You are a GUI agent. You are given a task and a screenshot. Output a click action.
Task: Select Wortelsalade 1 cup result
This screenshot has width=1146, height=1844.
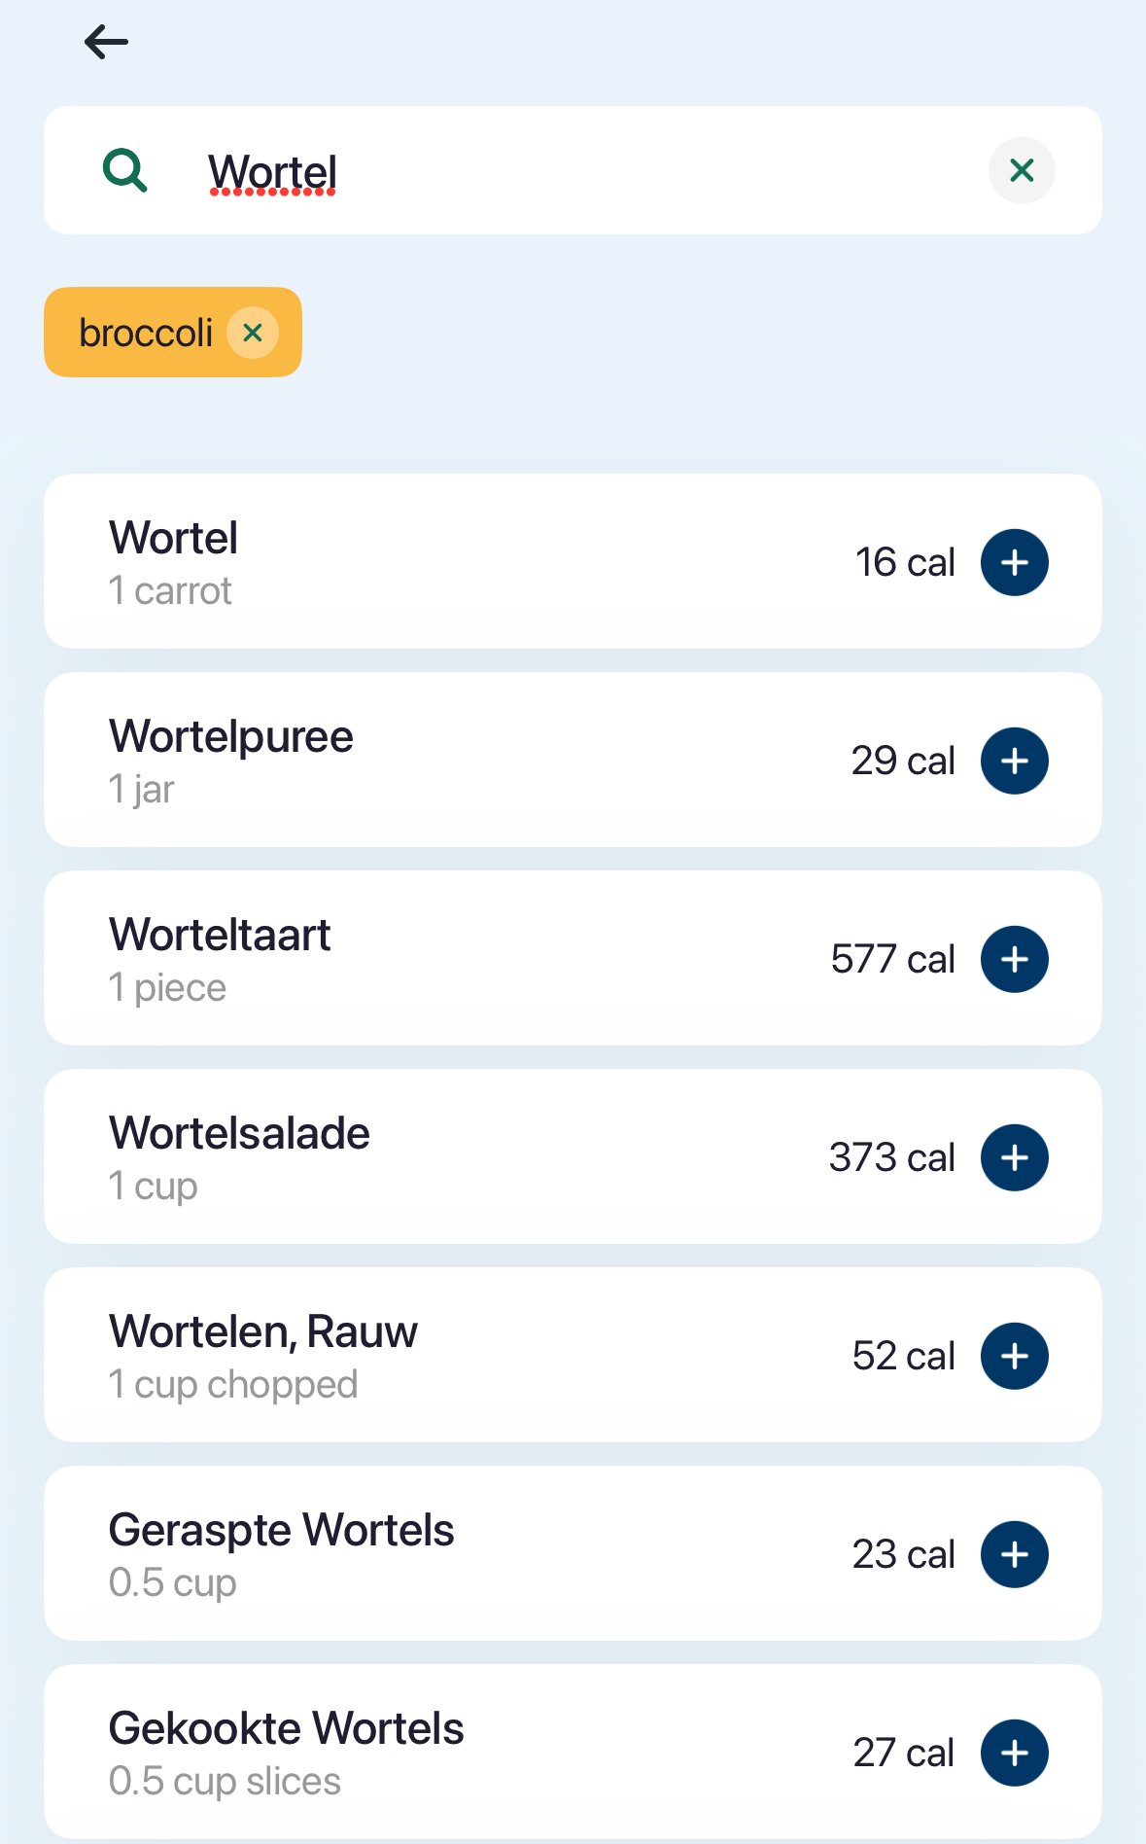(437, 1157)
